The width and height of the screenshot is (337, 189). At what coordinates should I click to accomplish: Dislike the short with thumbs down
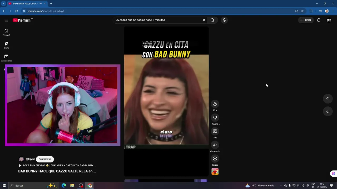point(215,118)
